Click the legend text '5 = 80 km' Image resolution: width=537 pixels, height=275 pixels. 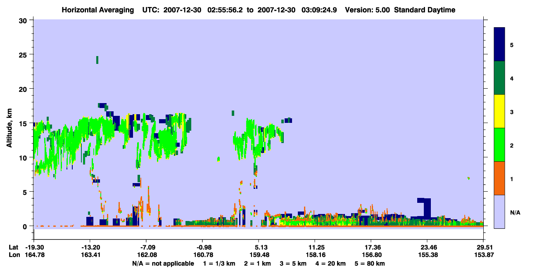click(x=370, y=263)
